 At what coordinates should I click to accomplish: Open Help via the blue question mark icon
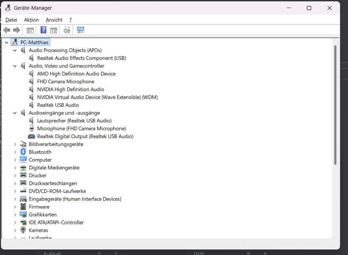tap(43, 30)
